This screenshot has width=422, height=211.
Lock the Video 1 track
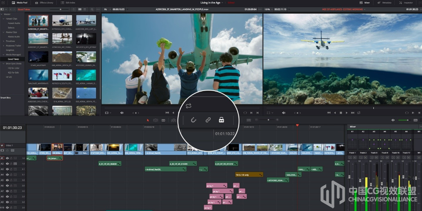7,150
